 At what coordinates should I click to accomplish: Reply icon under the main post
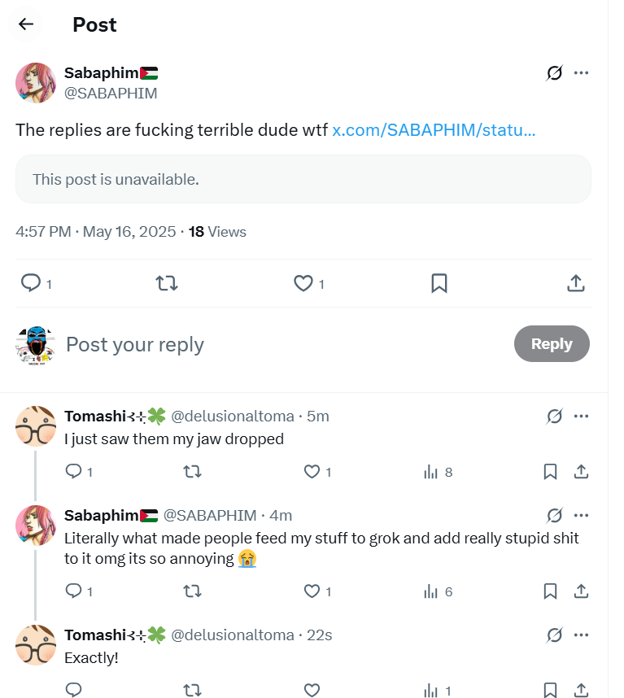(31, 283)
